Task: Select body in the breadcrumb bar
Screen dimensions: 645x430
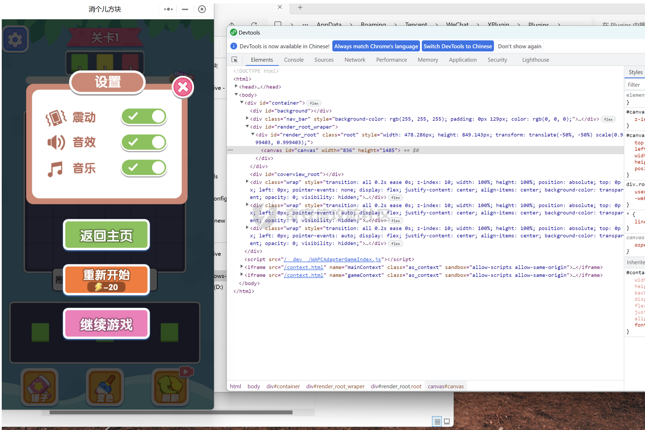Action: coord(254,386)
